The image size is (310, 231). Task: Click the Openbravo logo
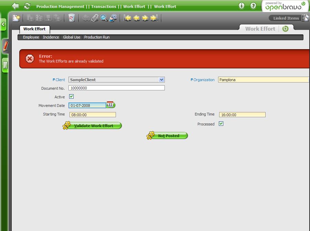pyautogui.click(x=285, y=6)
